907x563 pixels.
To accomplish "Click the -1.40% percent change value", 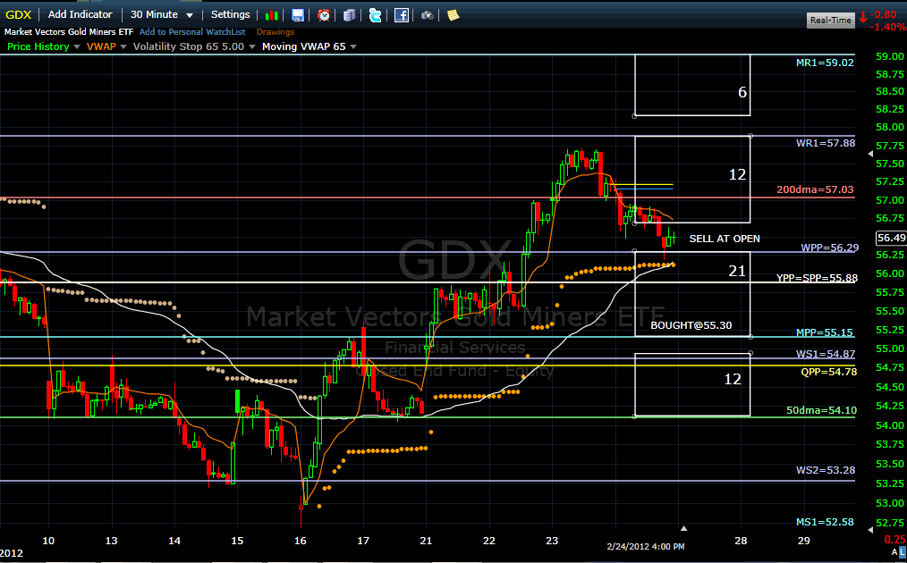I will [x=888, y=27].
